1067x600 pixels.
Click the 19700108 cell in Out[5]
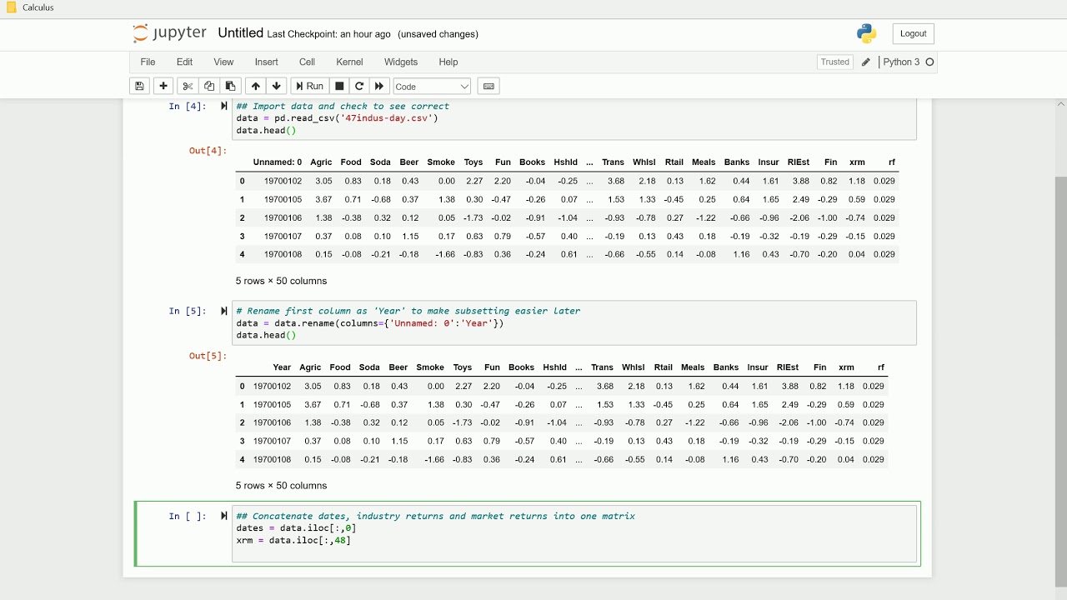click(x=273, y=459)
